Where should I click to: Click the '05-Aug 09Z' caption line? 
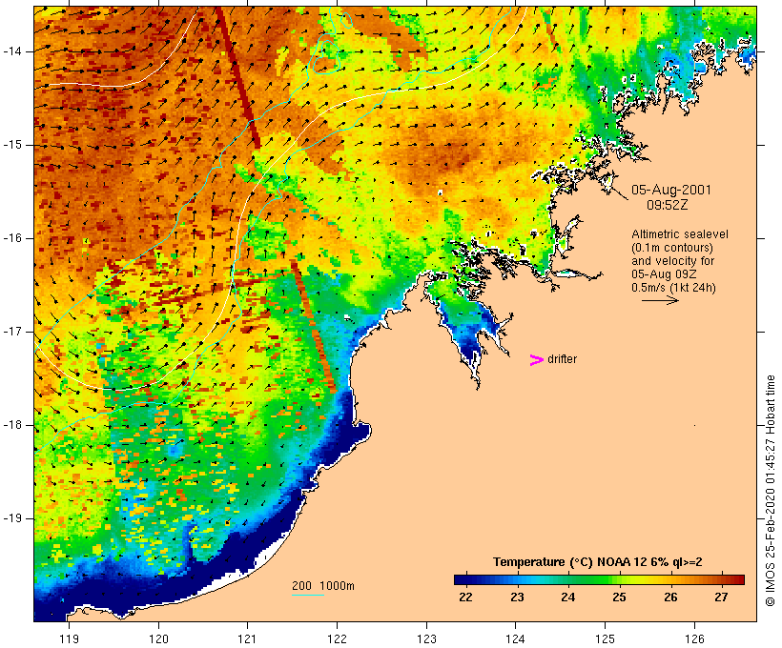point(664,274)
